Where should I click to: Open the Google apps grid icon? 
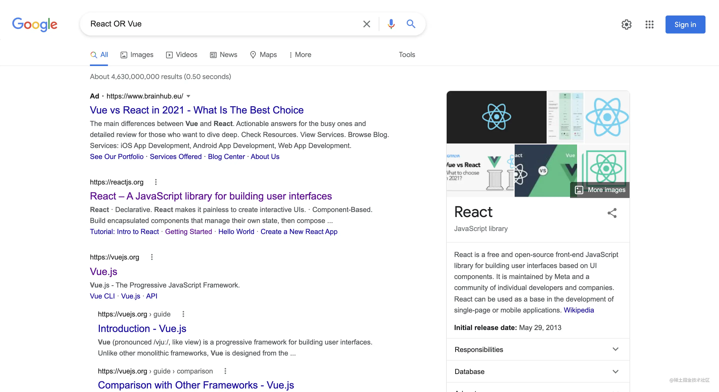(x=649, y=24)
